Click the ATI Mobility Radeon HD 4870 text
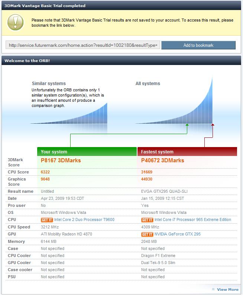Viewport: 243px width, 296px height. 67,234
